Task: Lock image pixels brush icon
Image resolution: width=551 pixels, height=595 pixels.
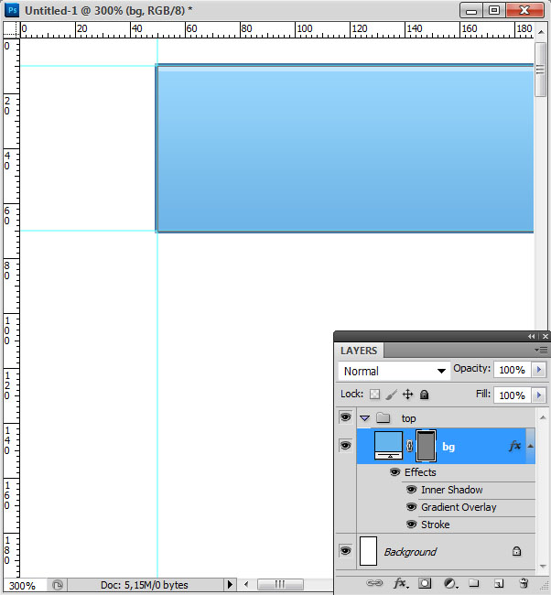Action: coord(391,395)
